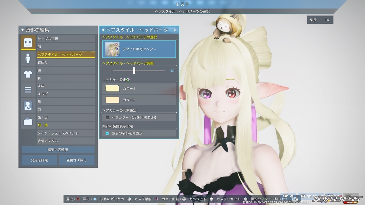Open the storage box category icon
The image size is (365, 205).
[x=28, y=121]
